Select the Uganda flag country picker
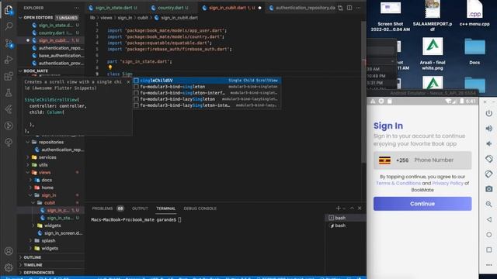497x279 pixels. [x=384, y=160]
